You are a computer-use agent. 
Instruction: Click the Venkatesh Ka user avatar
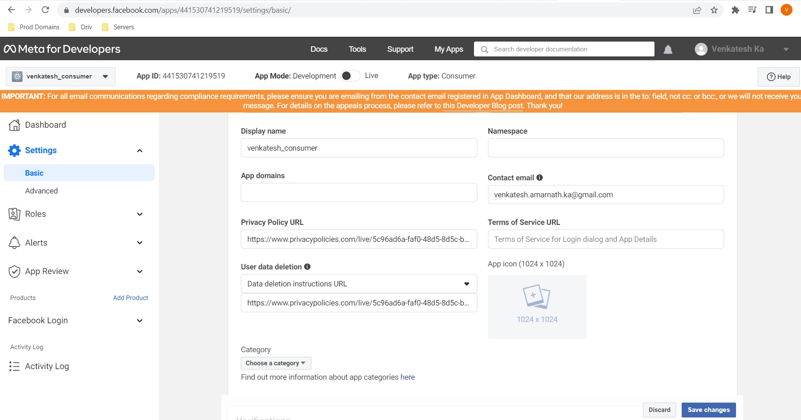(701, 49)
